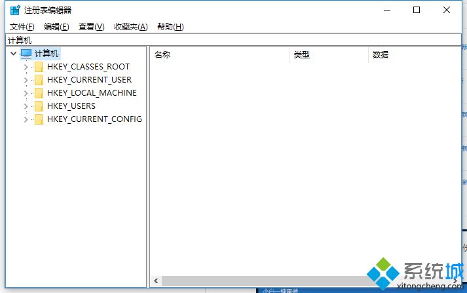Click the HKEY_CURRENT_USER folder icon

coord(39,80)
